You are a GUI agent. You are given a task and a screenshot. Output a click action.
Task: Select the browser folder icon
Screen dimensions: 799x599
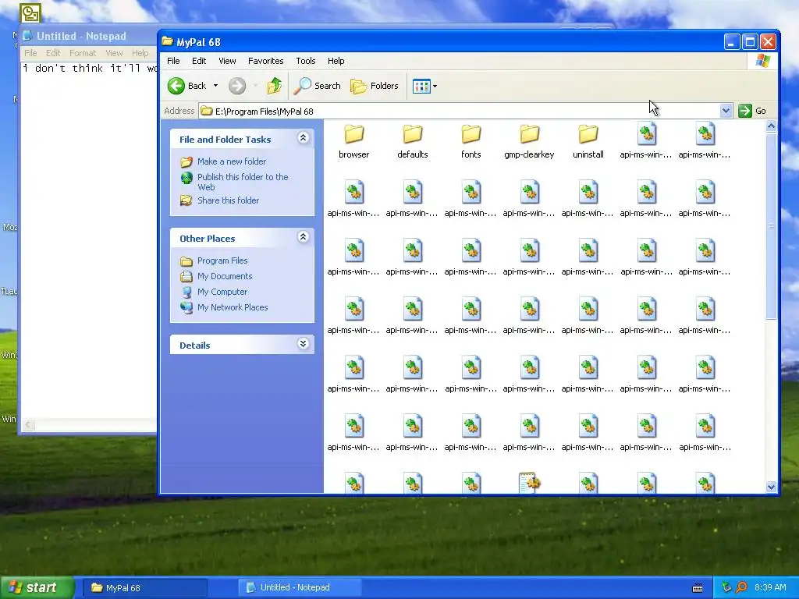coord(353,134)
